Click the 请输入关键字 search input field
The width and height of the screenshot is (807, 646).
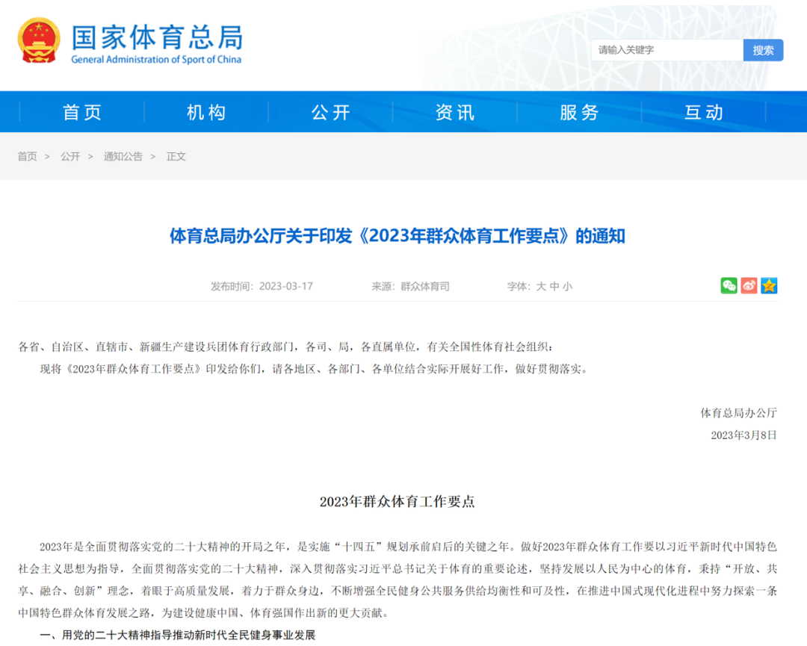tap(665, 50)
